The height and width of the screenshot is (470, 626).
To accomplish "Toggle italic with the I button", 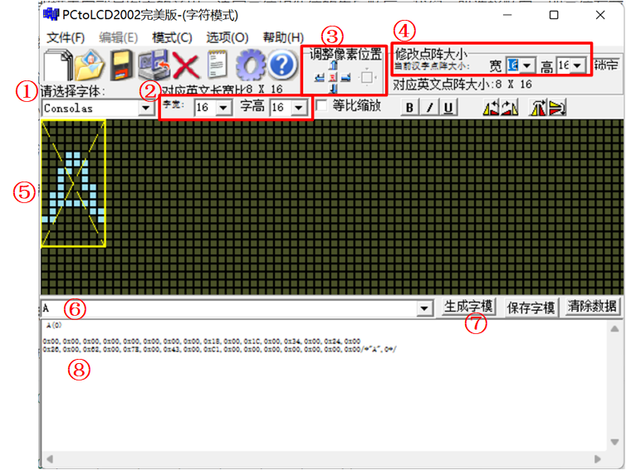I will [x=429, y=108].
